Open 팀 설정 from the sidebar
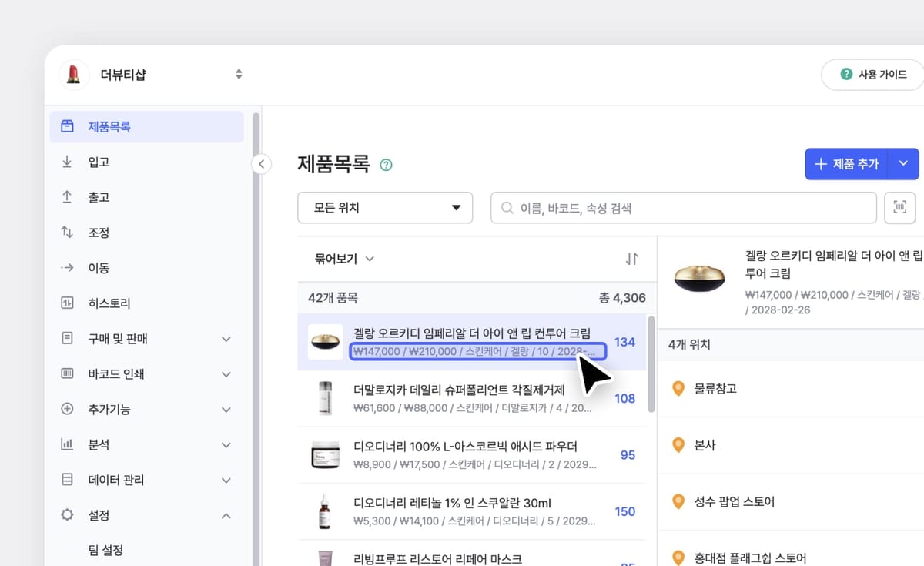Screen dimensions: 924x566 (104, 550)
